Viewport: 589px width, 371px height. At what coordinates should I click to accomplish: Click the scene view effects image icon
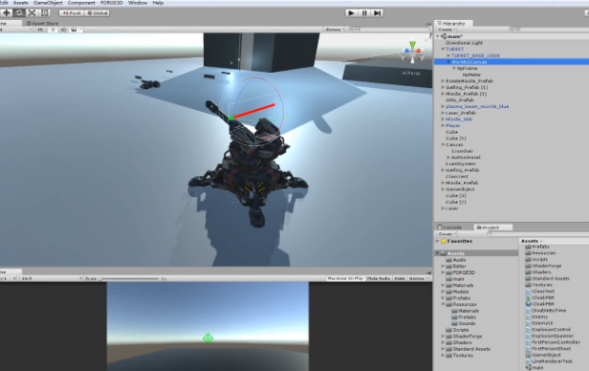(x=74, y=30)
